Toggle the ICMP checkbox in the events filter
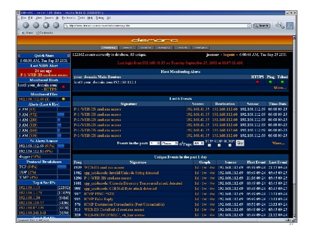Viewport: 313px width, 234px height. point(230,145)
